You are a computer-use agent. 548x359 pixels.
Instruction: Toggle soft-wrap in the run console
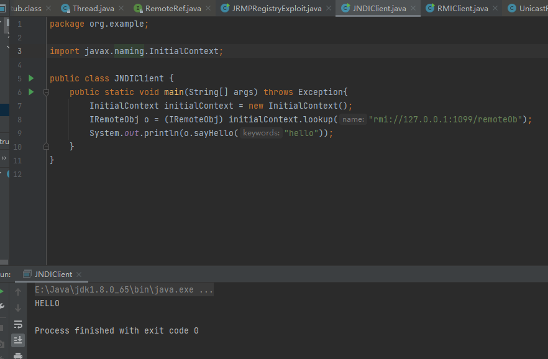pyautogui.click(x=18, y=324)
